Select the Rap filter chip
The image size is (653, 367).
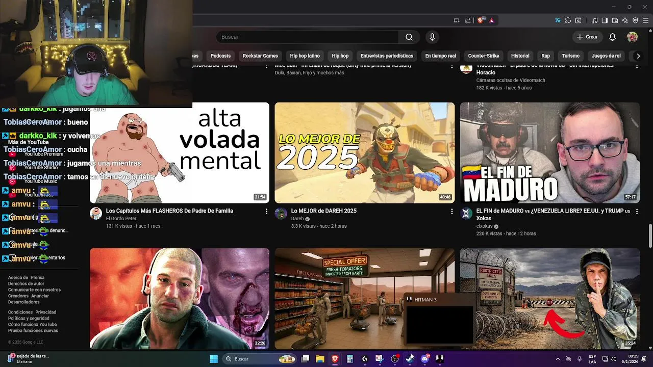click(545, 56)
